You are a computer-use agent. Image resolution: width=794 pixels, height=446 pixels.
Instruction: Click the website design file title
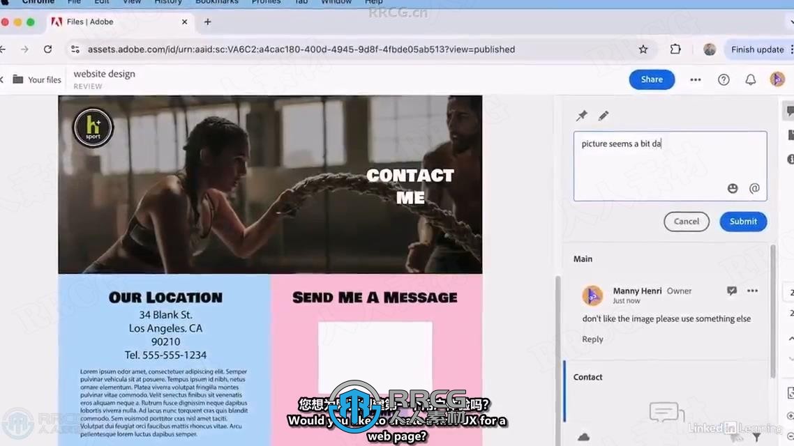tap(105, 74)
